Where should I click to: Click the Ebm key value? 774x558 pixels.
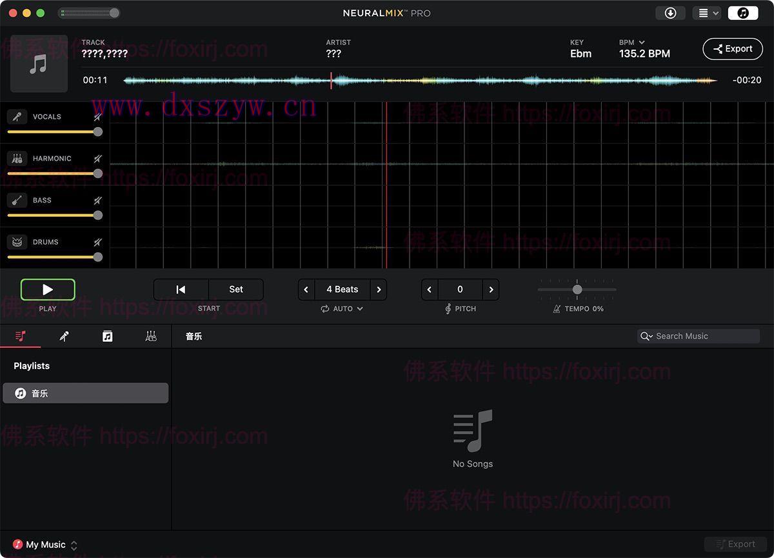(x=580, y=54)
